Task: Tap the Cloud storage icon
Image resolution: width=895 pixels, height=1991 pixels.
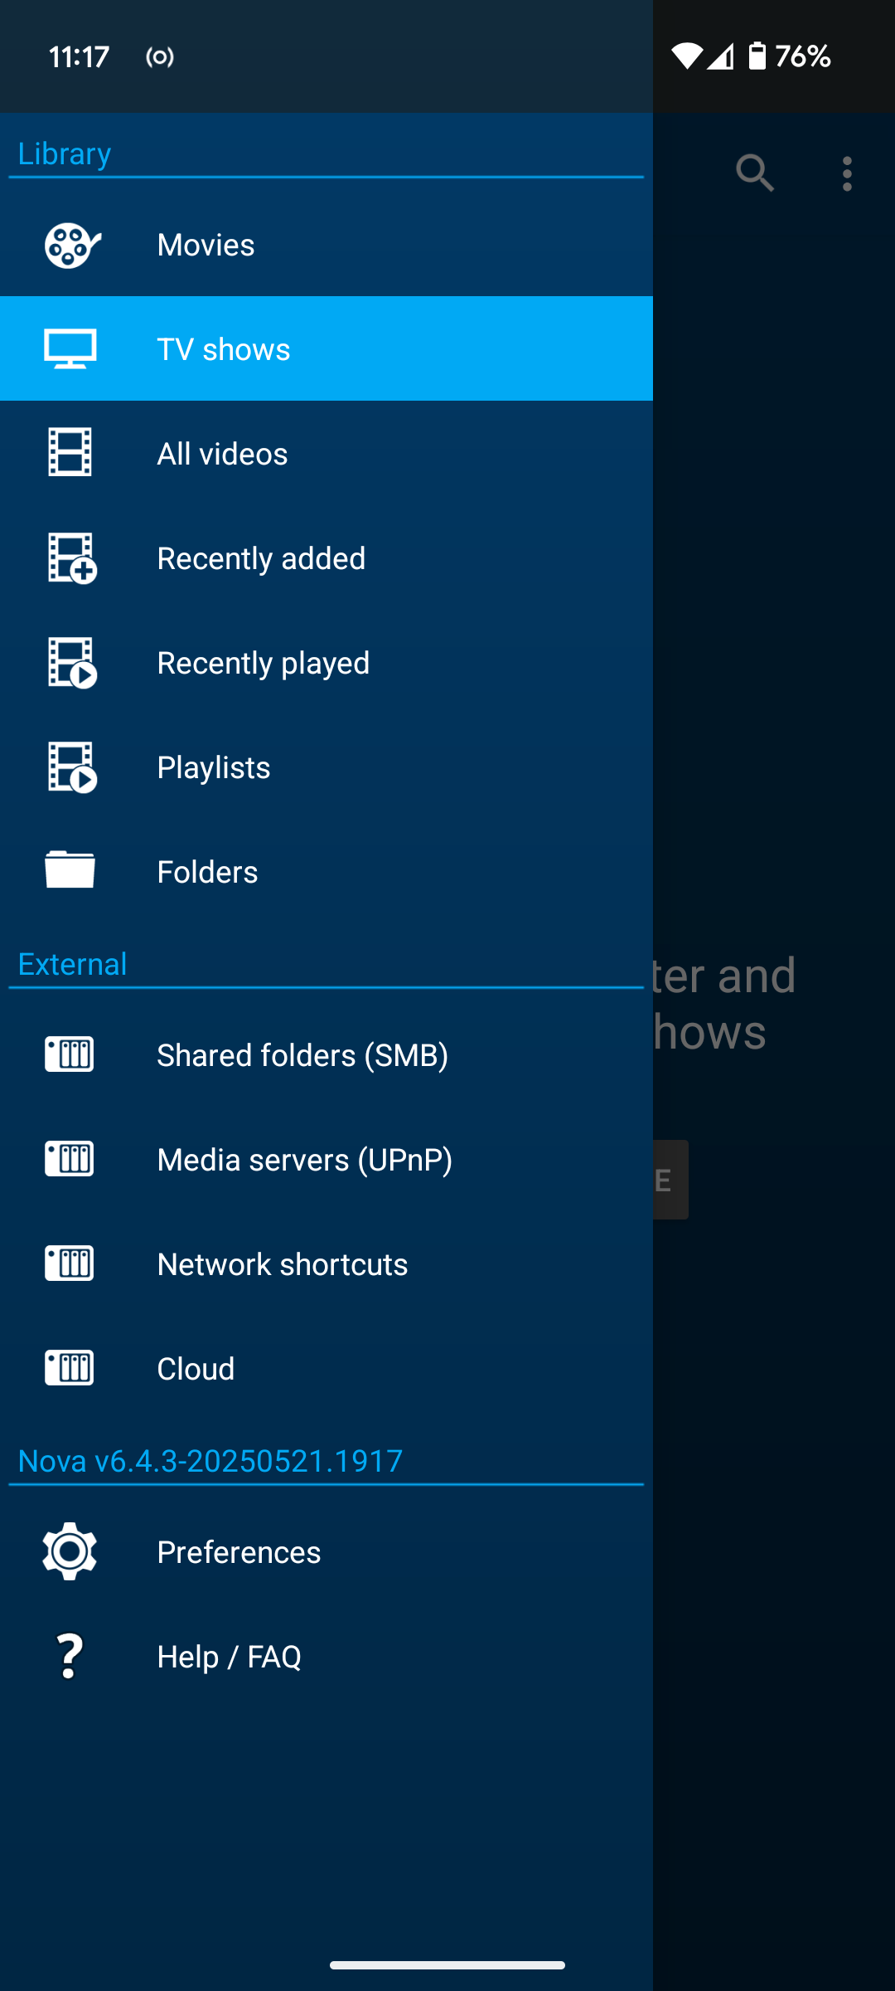Action: coord(70,1368)
